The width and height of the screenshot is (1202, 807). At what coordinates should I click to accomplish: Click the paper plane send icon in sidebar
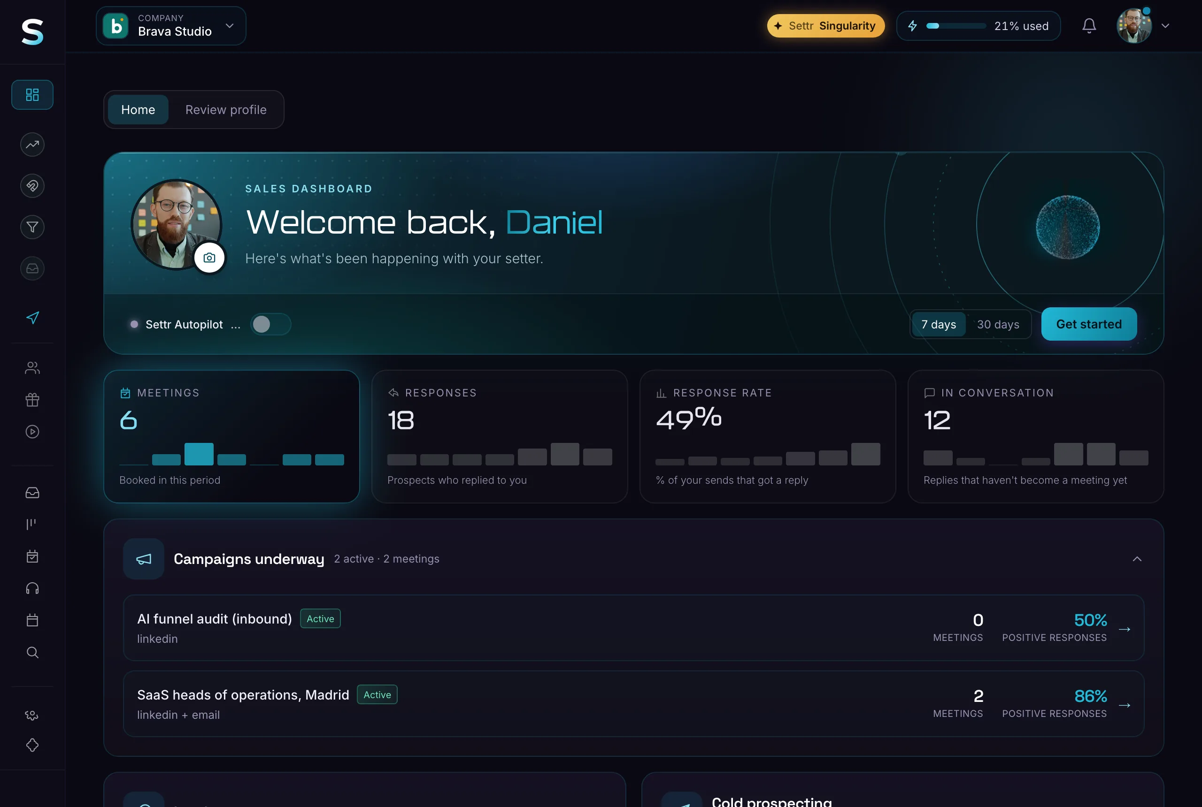pyautogui.click(x=32, y=318)
